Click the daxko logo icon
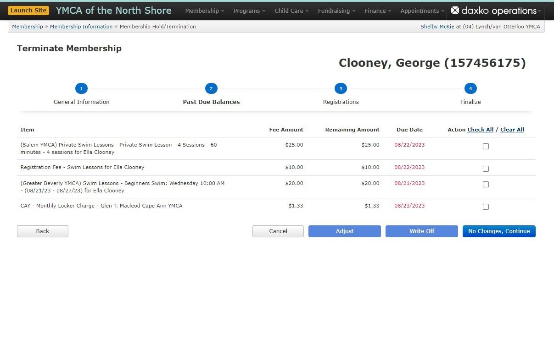 point(455,10)
